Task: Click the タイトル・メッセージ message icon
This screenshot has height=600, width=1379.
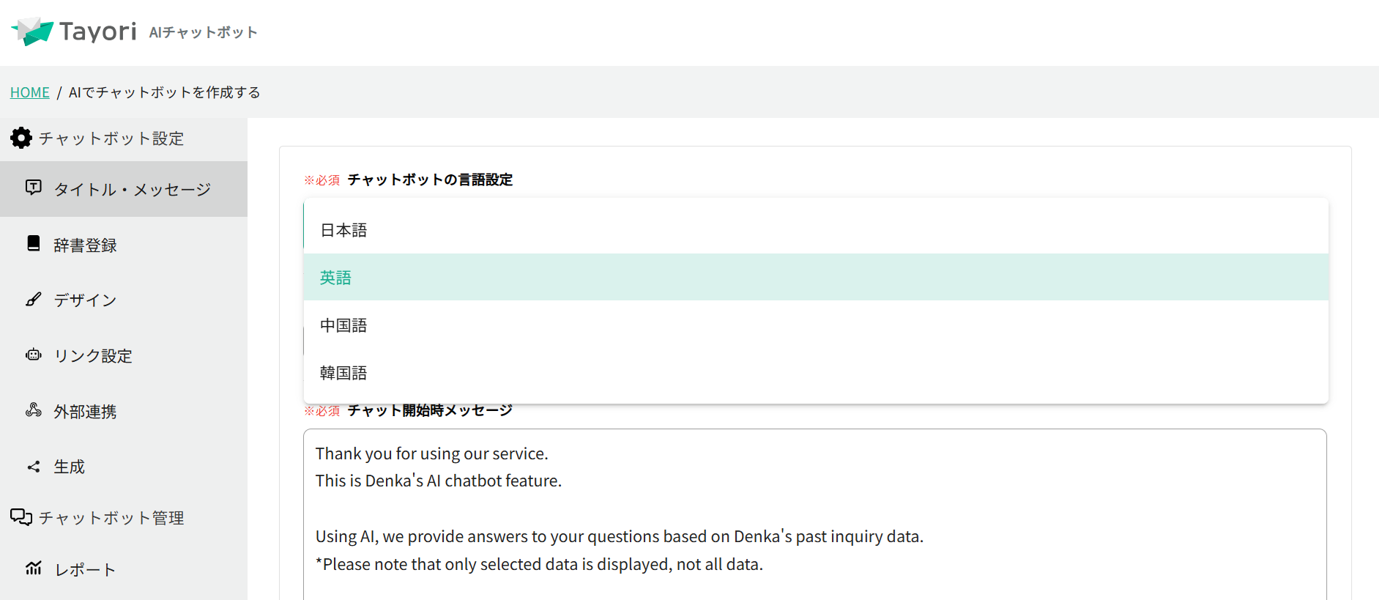Action: 34,188
